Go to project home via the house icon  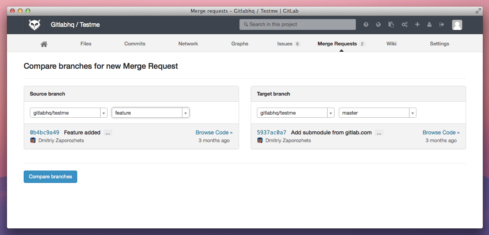pyautogui.click(x=43, y=44)
